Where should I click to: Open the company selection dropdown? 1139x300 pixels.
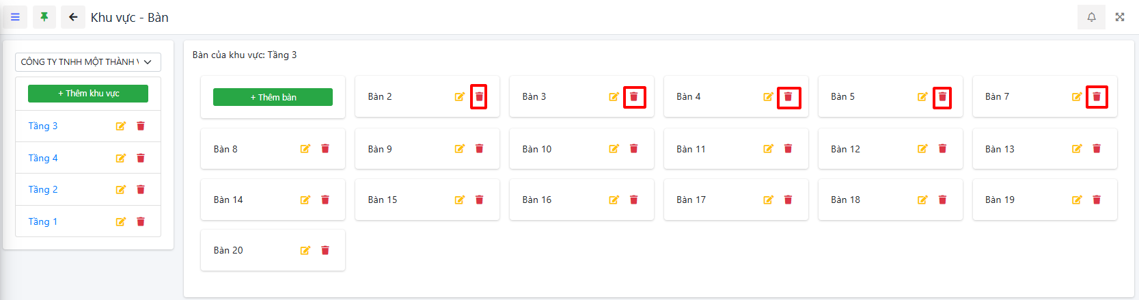(x=88, y=62)
